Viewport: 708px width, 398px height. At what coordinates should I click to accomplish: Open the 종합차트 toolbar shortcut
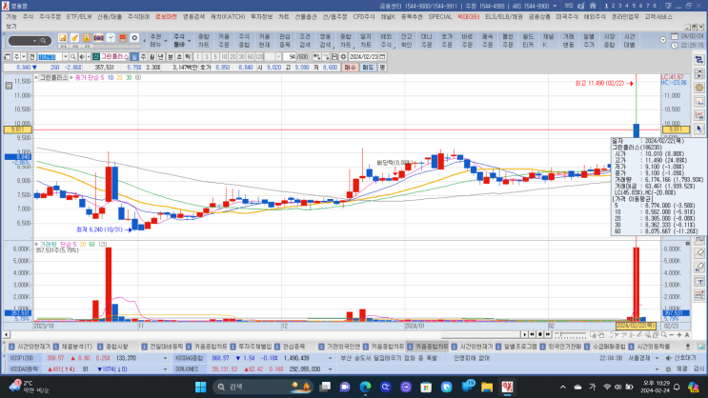(203, 40)
